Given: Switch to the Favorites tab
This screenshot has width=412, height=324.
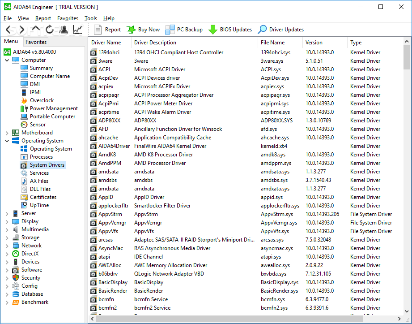Looking at the screenshot, I should pos(36,42).
